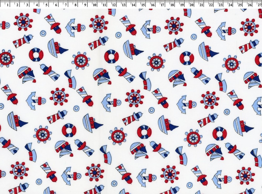Click the ruler number 7
The image size is (262, 194).
(66, 5)
